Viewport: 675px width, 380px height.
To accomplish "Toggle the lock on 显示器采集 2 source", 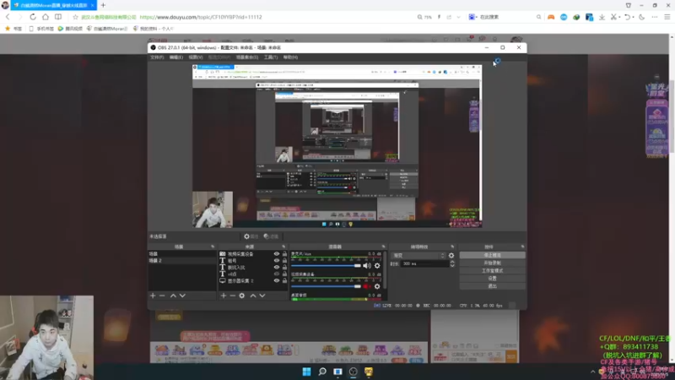I will pyautogui.click(x=284, y=280).
